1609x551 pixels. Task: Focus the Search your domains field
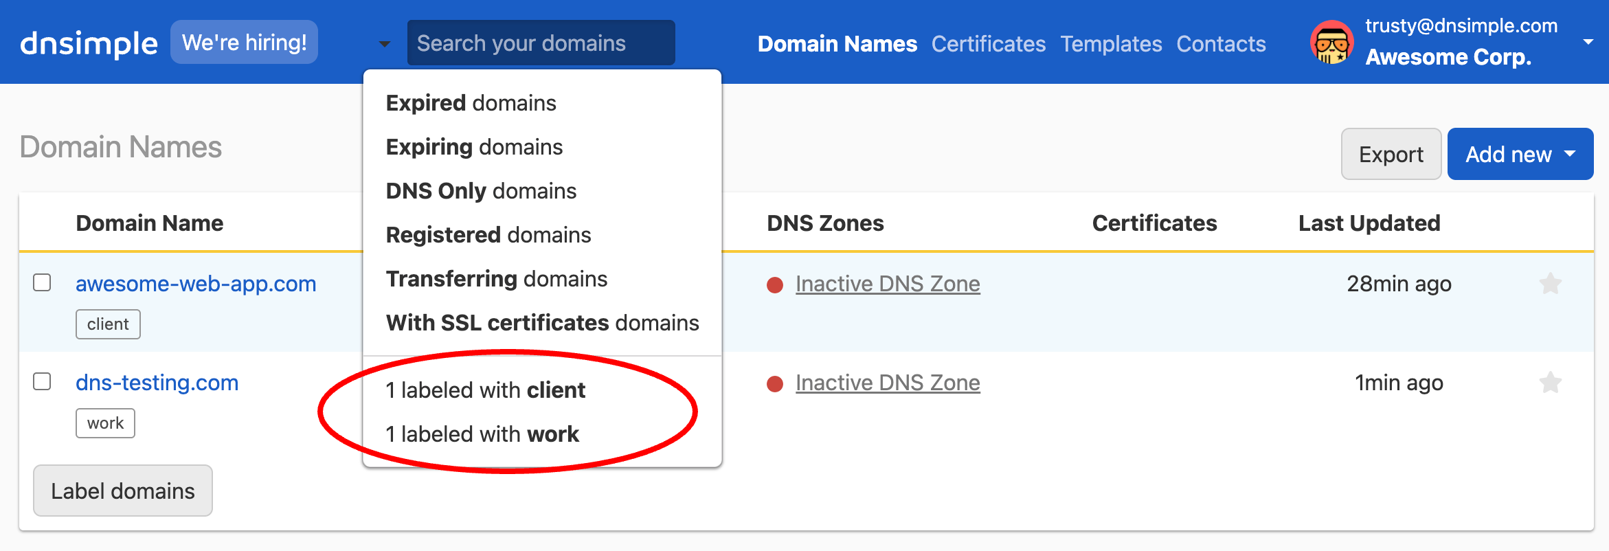click(541, 43)
